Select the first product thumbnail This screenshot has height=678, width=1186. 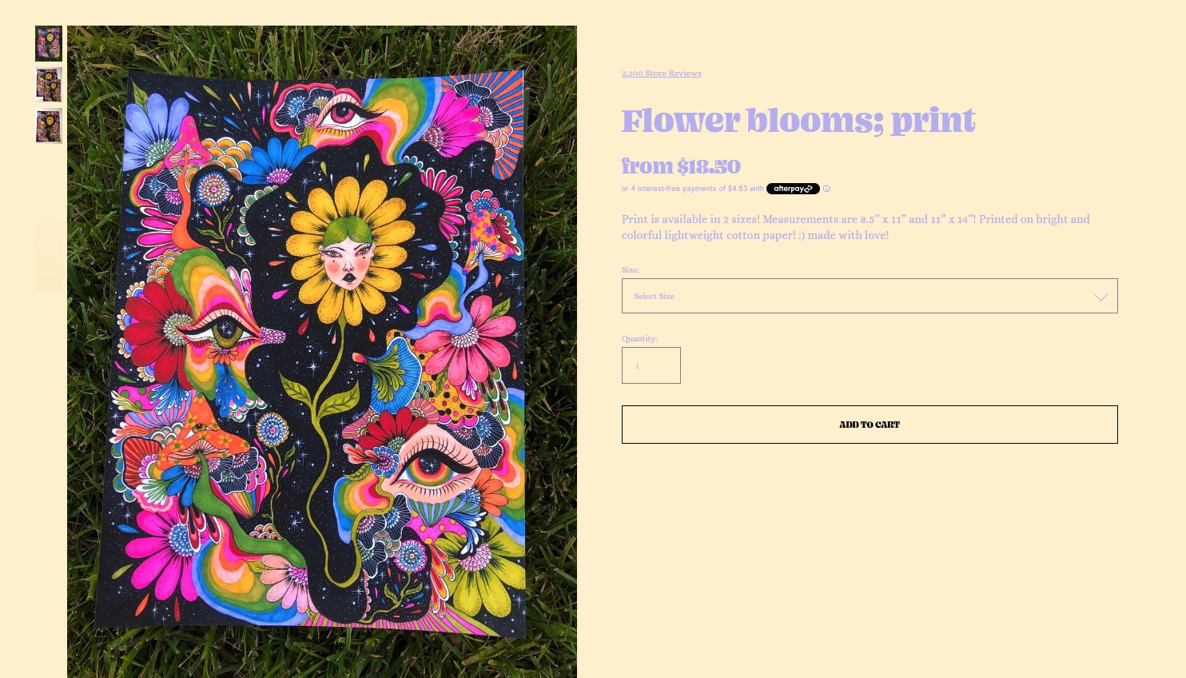pos(49,44)
